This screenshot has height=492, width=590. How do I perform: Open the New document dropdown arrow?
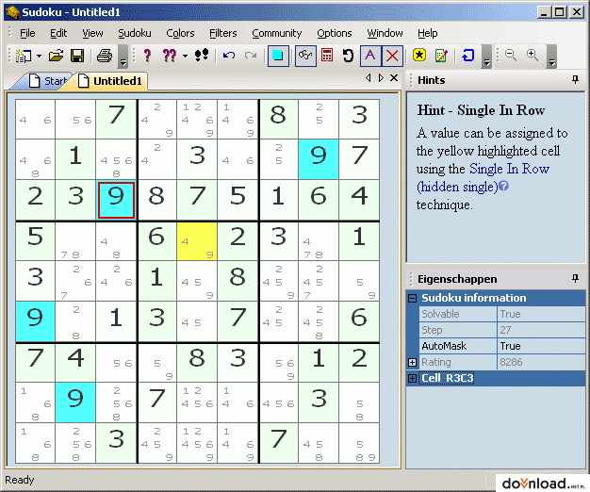(x=40, y=56)
